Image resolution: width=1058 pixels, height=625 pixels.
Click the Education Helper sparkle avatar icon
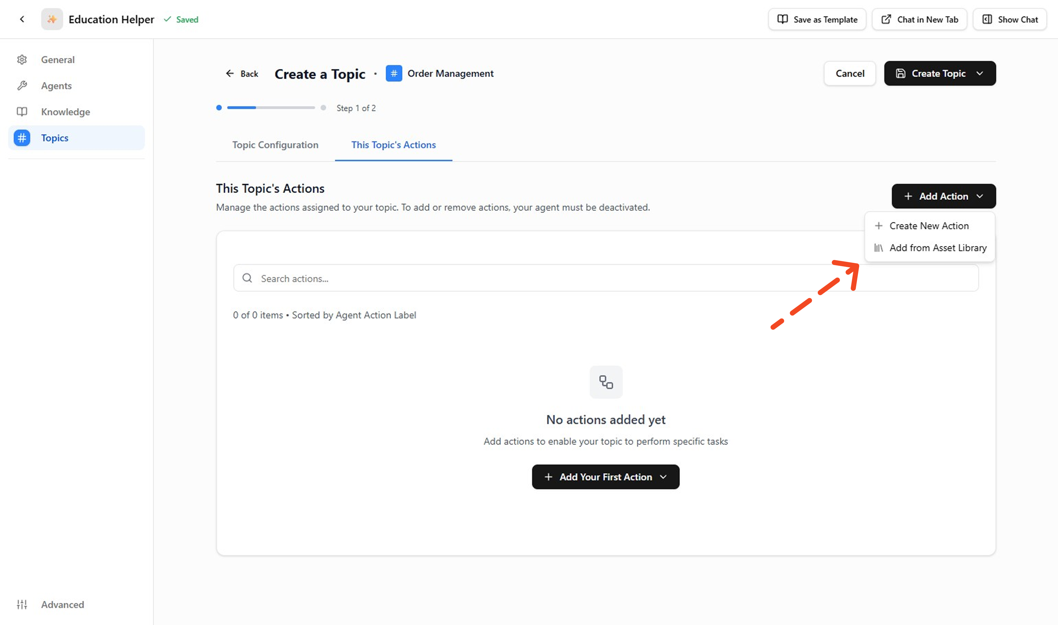(52, 19)
